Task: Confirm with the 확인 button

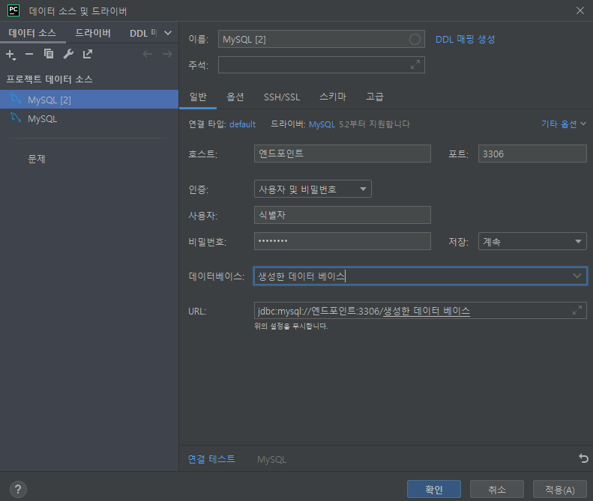Action: point(434,490)
